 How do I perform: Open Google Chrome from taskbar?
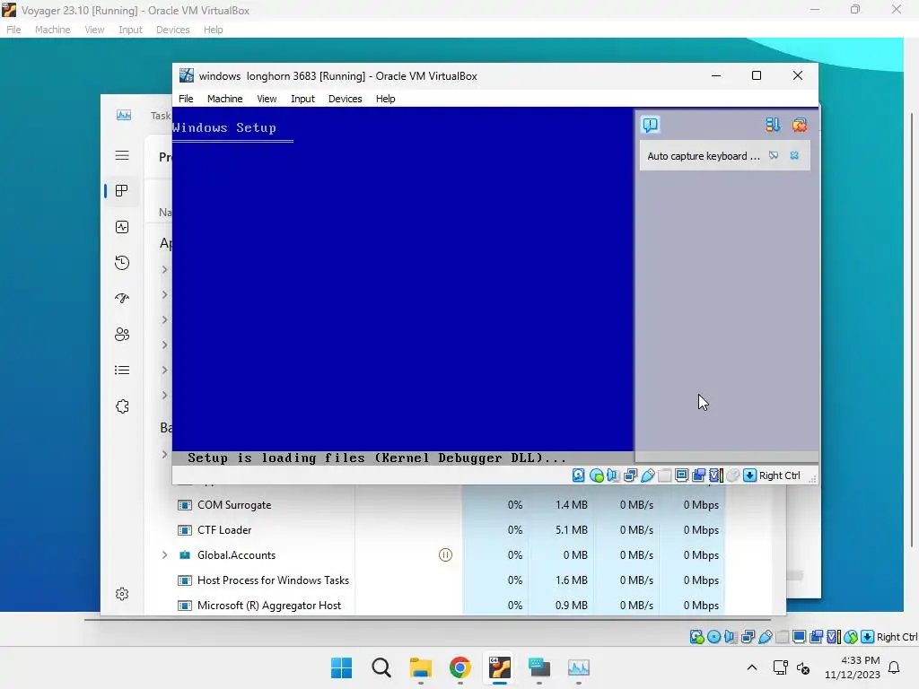click(460, 667)
